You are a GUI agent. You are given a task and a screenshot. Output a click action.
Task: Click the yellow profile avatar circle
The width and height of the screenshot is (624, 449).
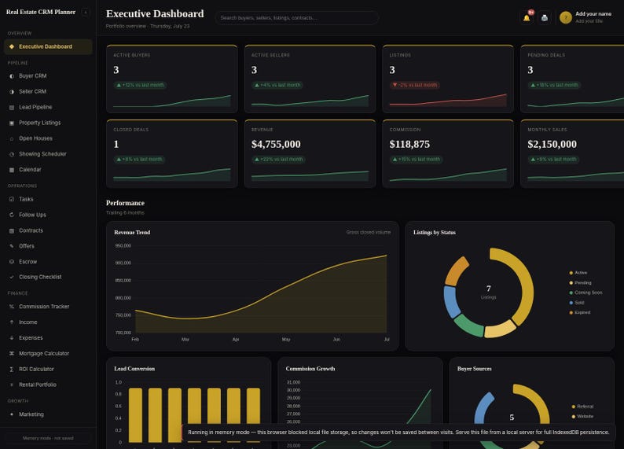[566, 17]
